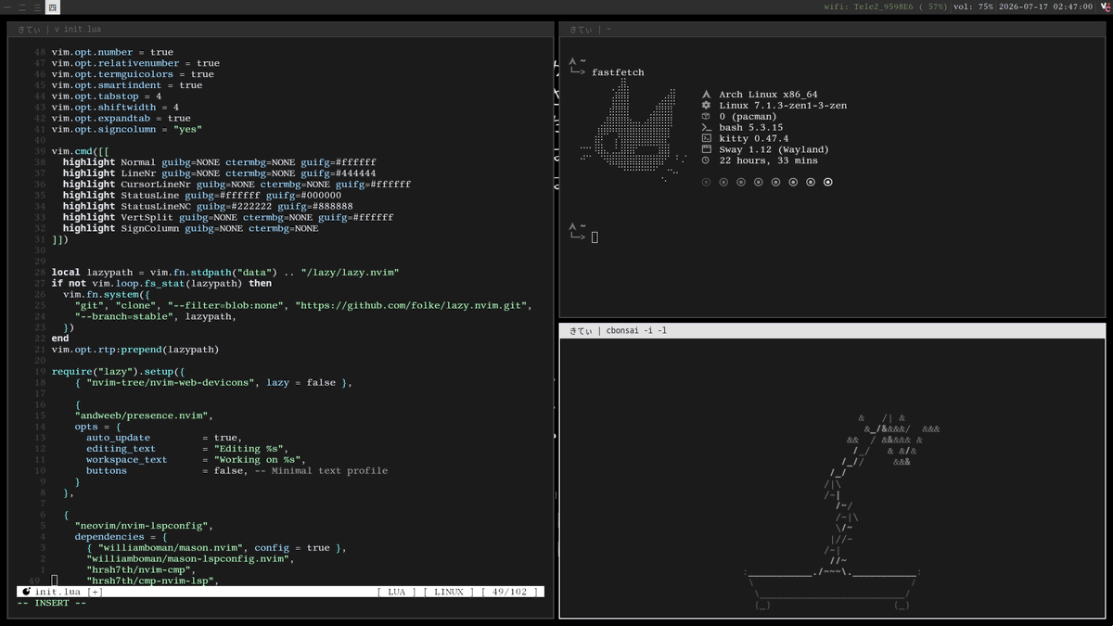Click the Arch logo beside Arch Linux x86_64
The image size is (1113, 626).
[x=706, y=95]
